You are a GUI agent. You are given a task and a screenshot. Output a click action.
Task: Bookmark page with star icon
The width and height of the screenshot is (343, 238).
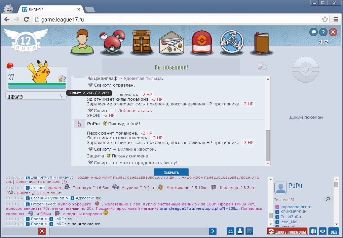tap(325, 19)
